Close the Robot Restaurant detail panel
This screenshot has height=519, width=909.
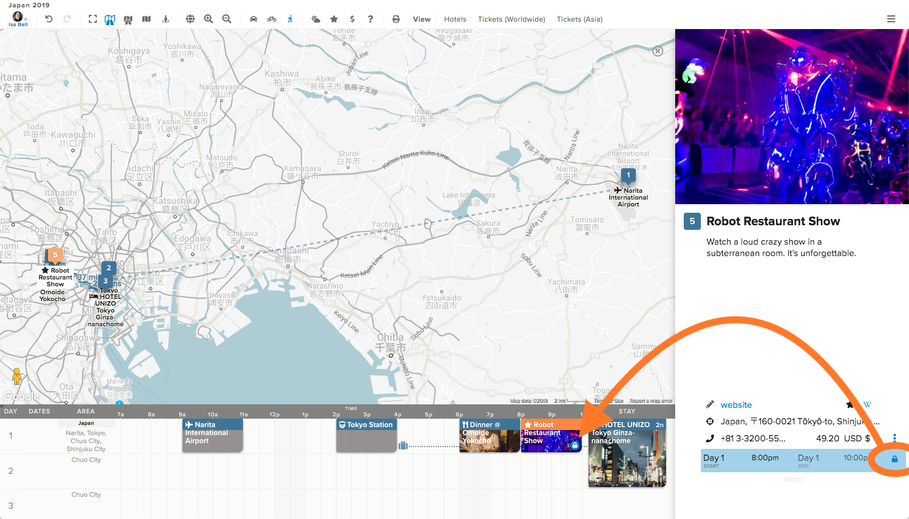pyautogui.click(x=658, y=51)
